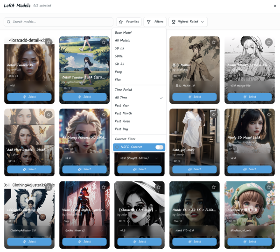Favorite the Add More Details card
The image size is (280, 252).
[49, 115]
